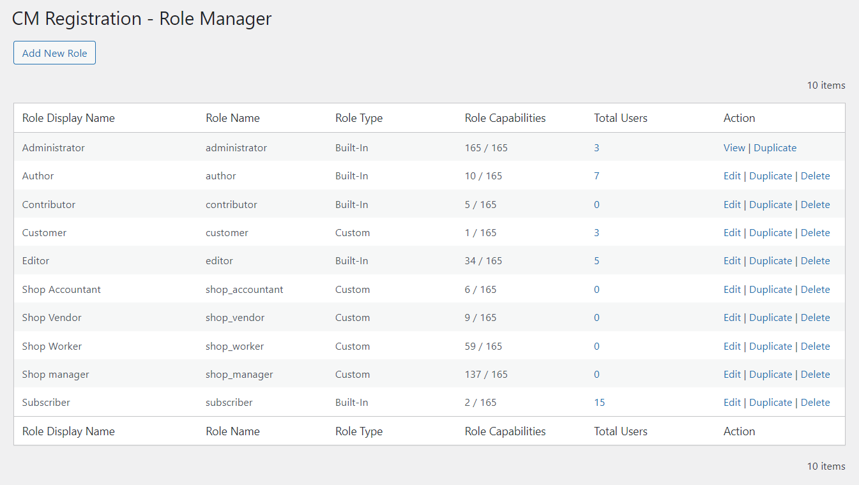Viewport: 859px width, 485px height.
Task: Edit the Contributor role
Action: (732, 204)
